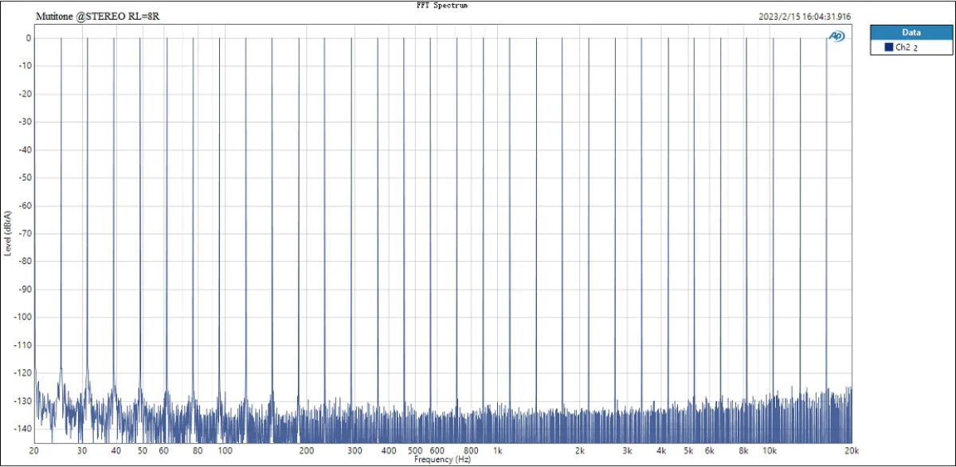Click the 2k tick on the frequency axis
The height and width of the screenshot is (467, 956).
click(580, 450)
